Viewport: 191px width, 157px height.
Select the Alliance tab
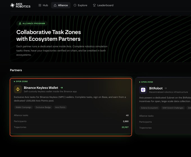coord(61,5)
